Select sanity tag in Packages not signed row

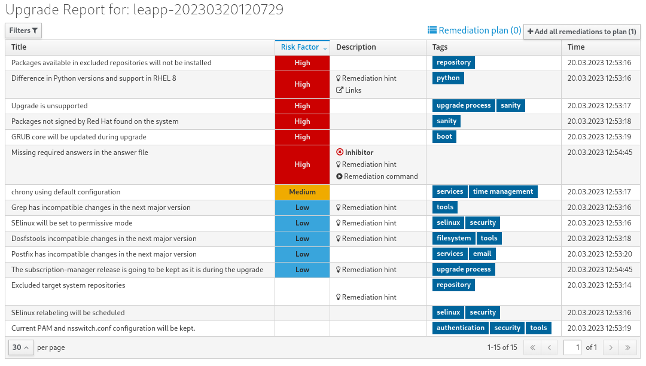447,121
